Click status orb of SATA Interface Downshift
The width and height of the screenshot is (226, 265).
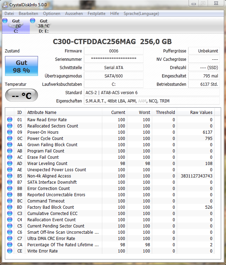point(10,182)
